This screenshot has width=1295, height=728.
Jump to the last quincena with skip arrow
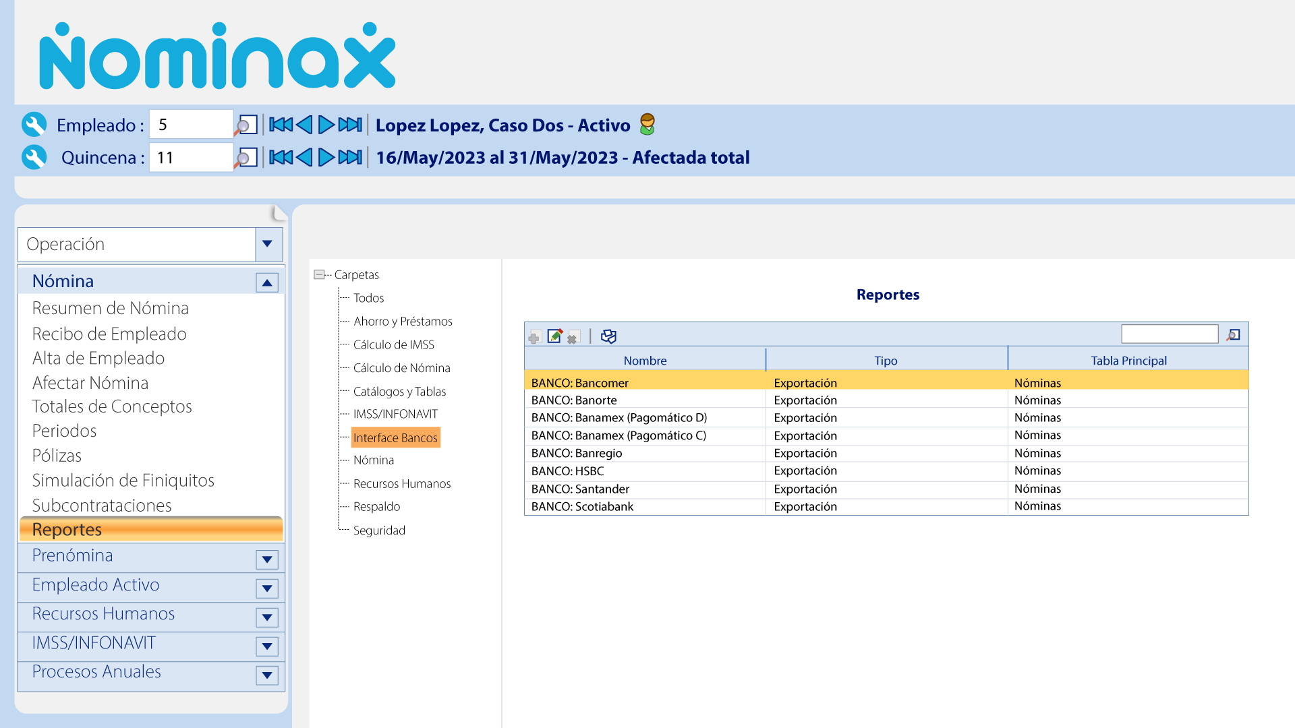[x=349, y=157]
